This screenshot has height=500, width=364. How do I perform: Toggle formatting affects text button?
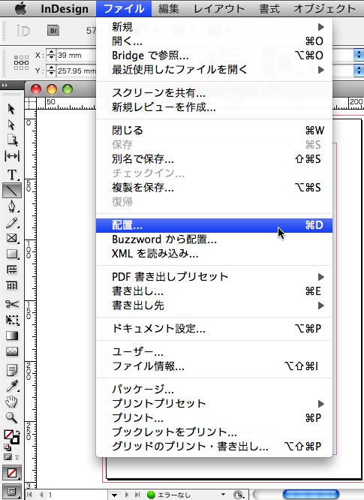tap(17, 457)
